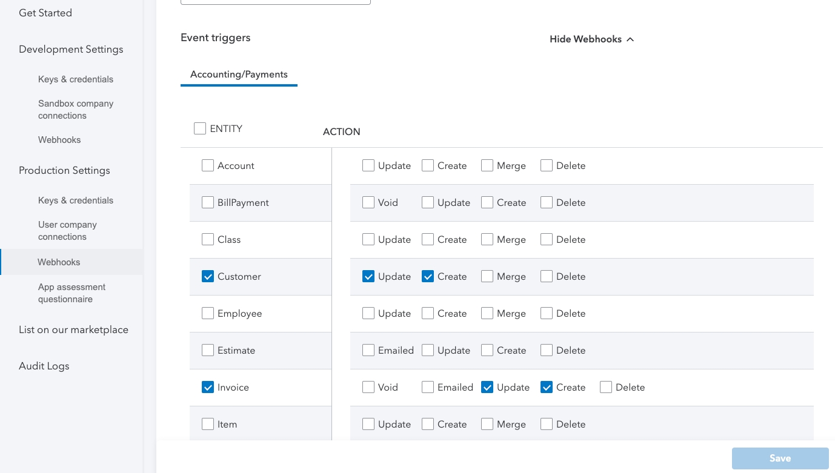Check the ENTITY select-all checkbox

[200, 128]
